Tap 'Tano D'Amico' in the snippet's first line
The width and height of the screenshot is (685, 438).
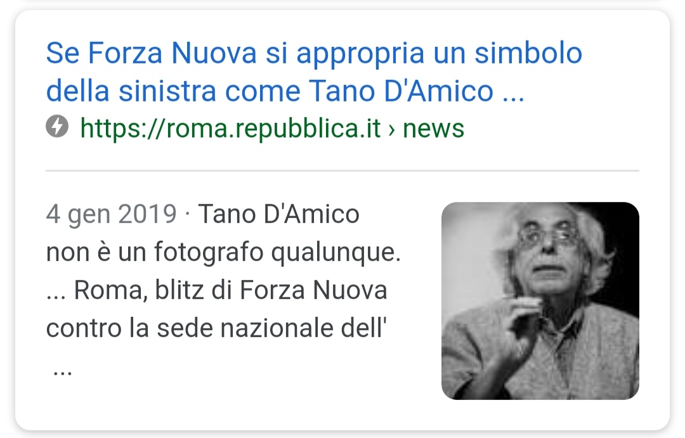click(278, 214)
